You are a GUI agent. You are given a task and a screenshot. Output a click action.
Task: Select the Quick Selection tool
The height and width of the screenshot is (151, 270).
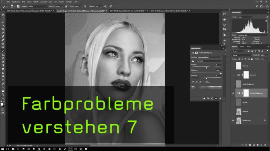3,26
